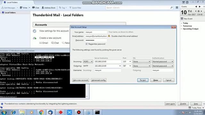The image size is (205, 115).
Task: Open the Incoming SSL dropdown
Action: (x=142, y=62)
